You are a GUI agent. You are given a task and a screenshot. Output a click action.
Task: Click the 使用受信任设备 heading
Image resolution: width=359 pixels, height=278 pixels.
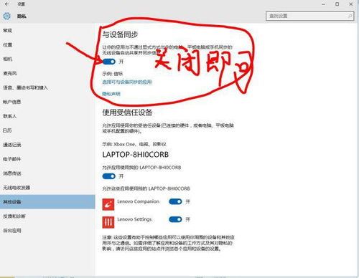[x=127, y=112]
